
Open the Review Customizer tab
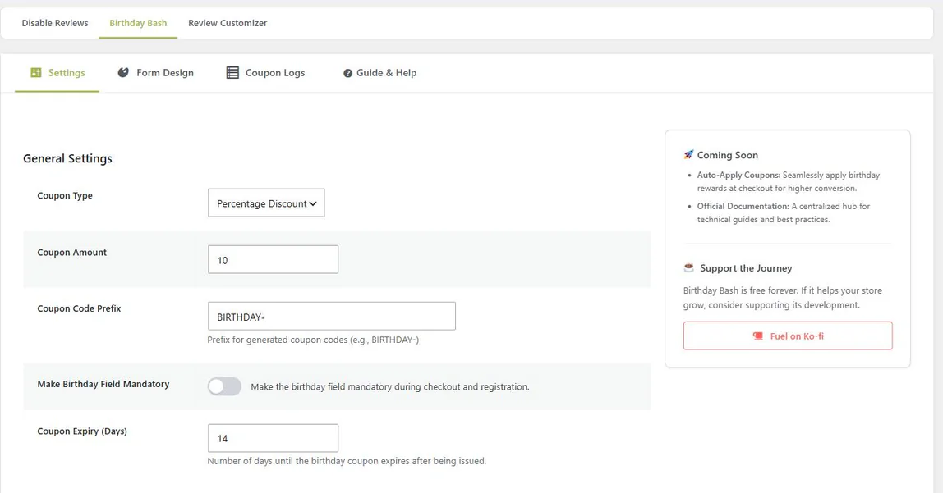(x=228, y=23)
